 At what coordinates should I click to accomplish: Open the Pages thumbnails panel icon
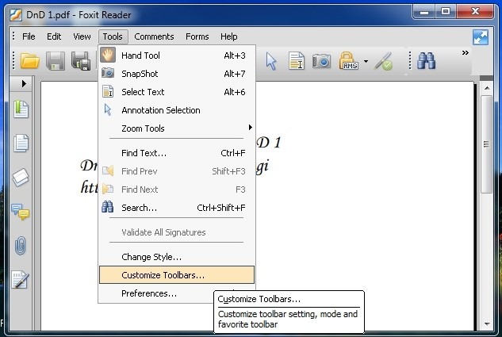click(21, 143)
